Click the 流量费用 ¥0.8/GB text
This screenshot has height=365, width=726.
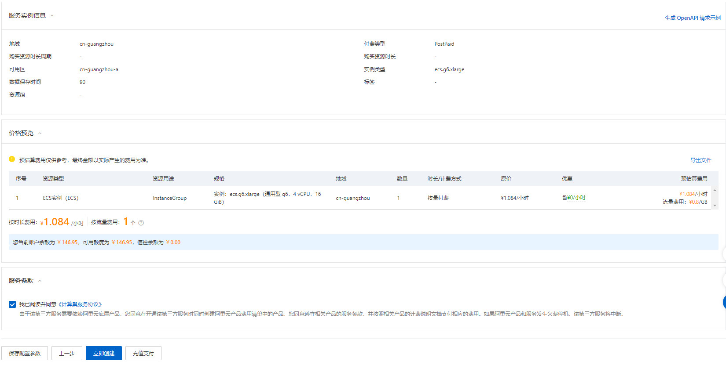tap(685, 202)
